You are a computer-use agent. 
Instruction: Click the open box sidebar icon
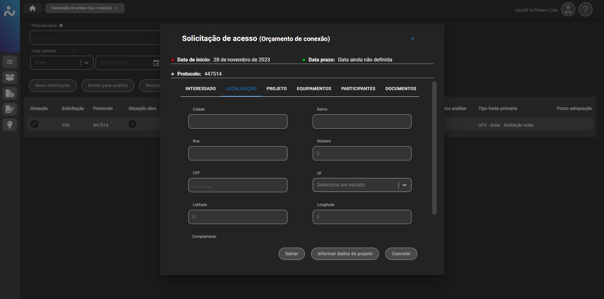pos(10,78)
